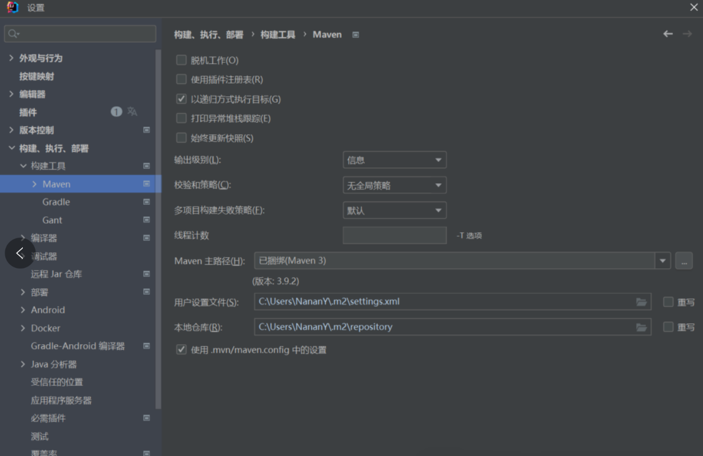
Task: Tick 重写 checkbox for 用户设置文件
Action: [x=668, y=302]
